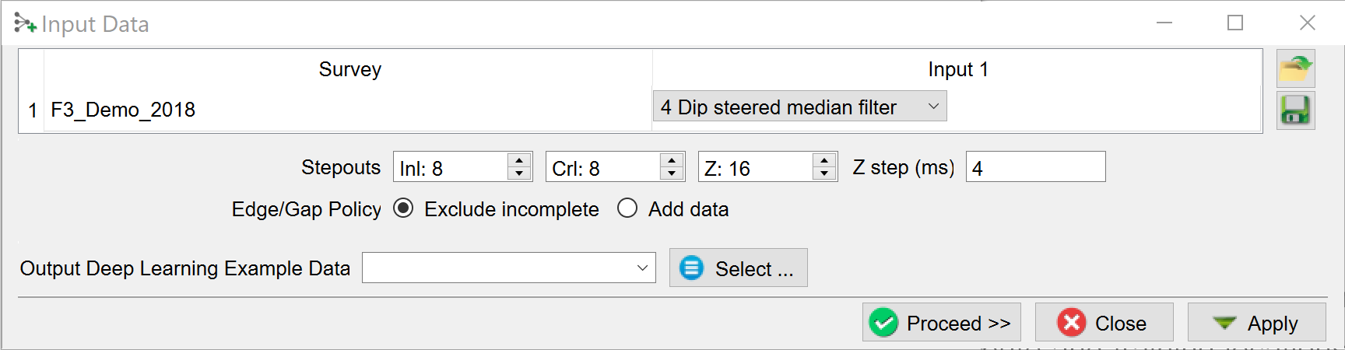Image resolution: width=1345 pixels, height=350 pixels.
Task: Open the Dip steered median filter dropdown
Action: [799, 107]
